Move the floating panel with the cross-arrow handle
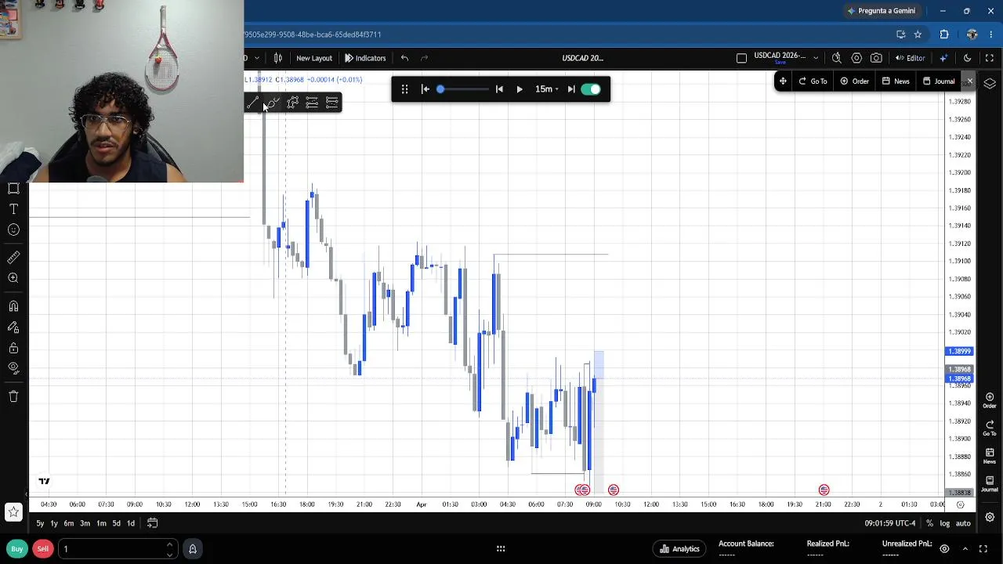The width and height of the screenshot is (1003, 564). pos(783,81)
